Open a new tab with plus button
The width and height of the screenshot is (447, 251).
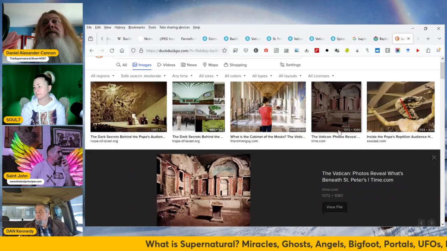click(x=428, y=39)
